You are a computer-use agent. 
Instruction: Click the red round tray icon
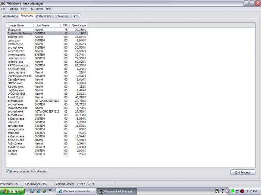pos(242,191)
